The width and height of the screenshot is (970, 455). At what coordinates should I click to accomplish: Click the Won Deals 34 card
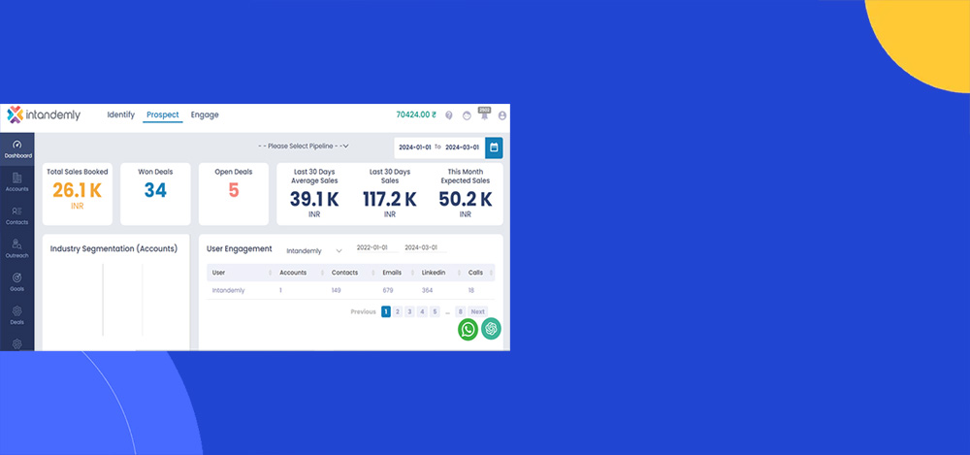click(x=155, y=194)
